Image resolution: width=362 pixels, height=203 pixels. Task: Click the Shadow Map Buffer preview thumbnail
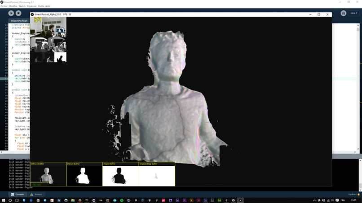(157, 174)
